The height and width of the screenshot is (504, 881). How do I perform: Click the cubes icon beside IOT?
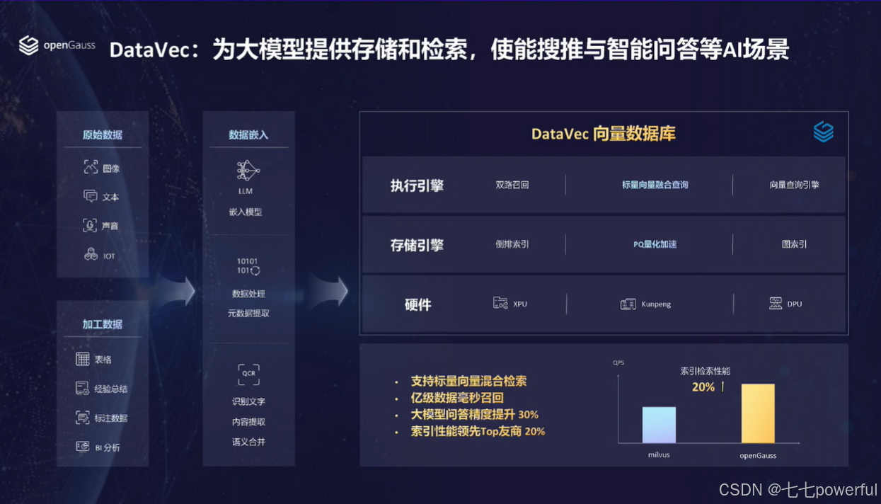pyautogui.click(x=91, y=254)
